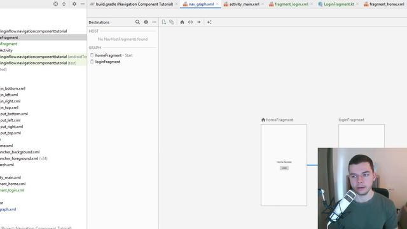Select the out_left.xml animation file

point(10,120)
